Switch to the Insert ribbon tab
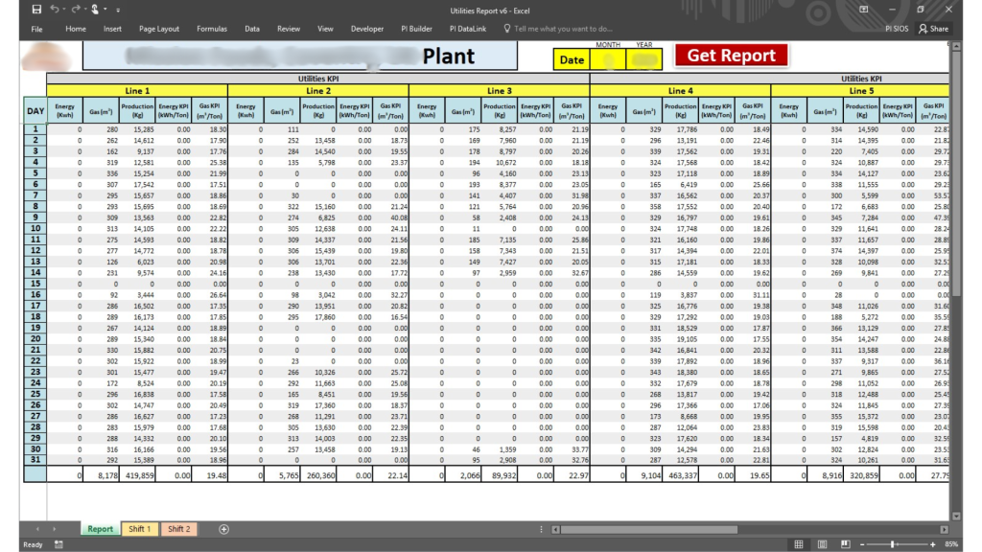982x552 pixels. (x=113, y=29)
